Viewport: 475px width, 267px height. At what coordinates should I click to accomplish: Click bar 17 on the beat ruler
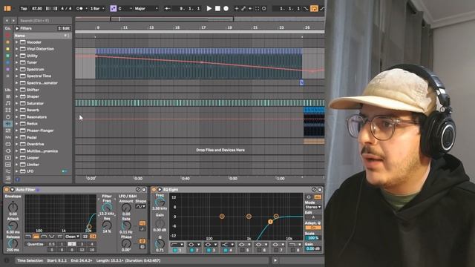click(203, 27)
